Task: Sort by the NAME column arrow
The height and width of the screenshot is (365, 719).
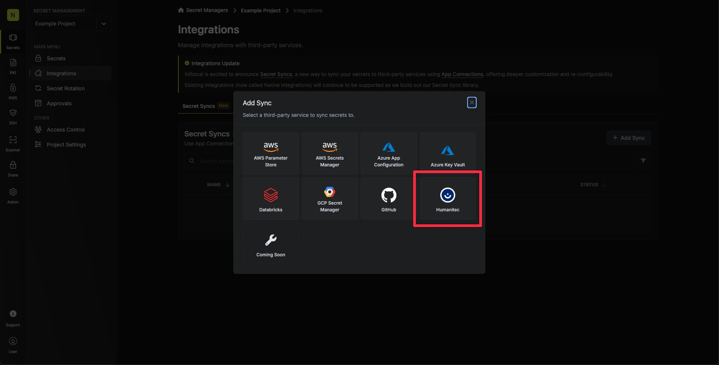Action: click(x=227, y=185)
